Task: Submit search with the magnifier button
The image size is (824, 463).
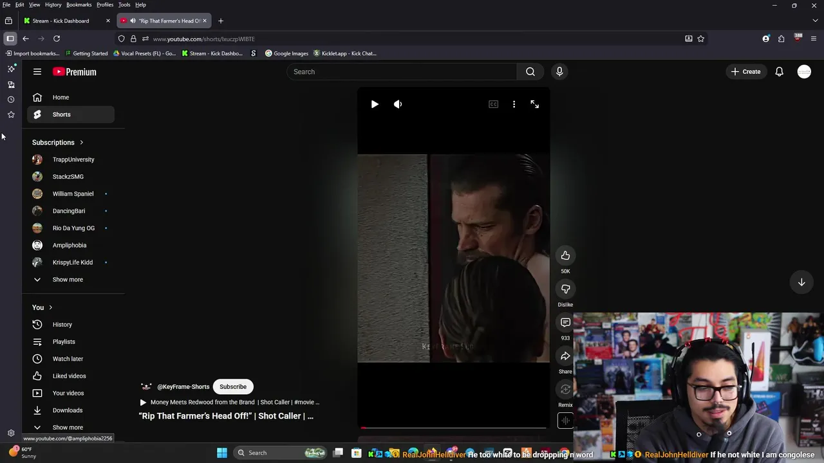Action: point(530,72)
